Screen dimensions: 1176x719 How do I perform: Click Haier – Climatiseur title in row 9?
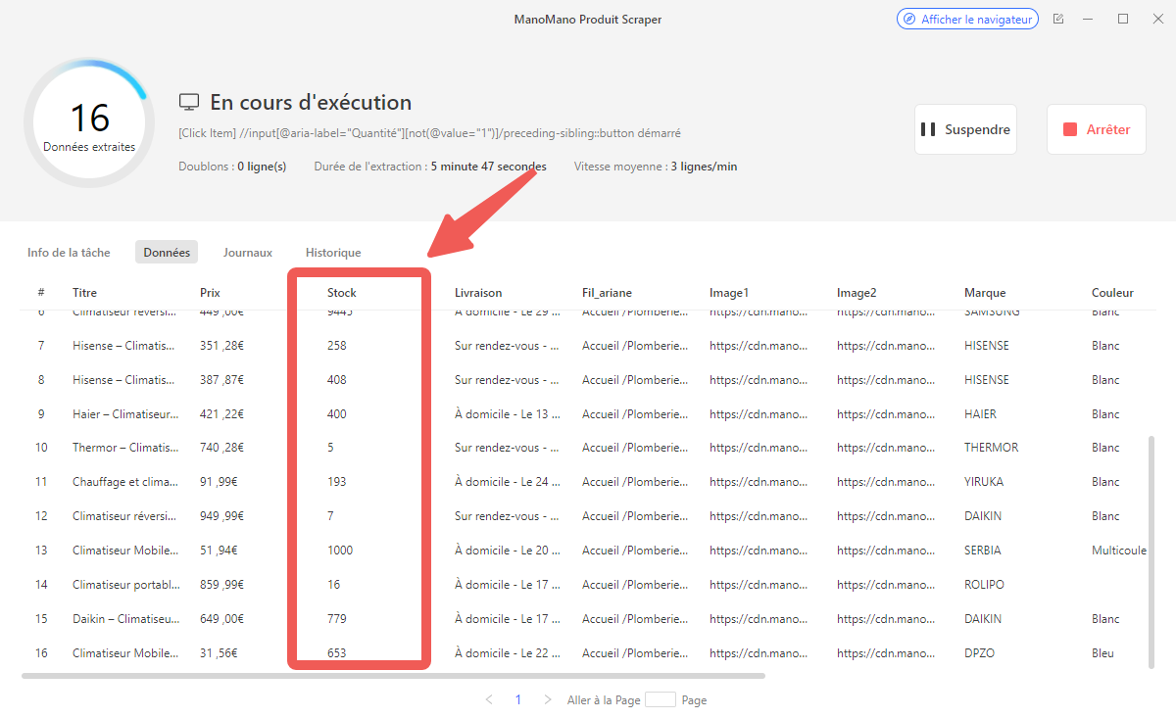125,414
